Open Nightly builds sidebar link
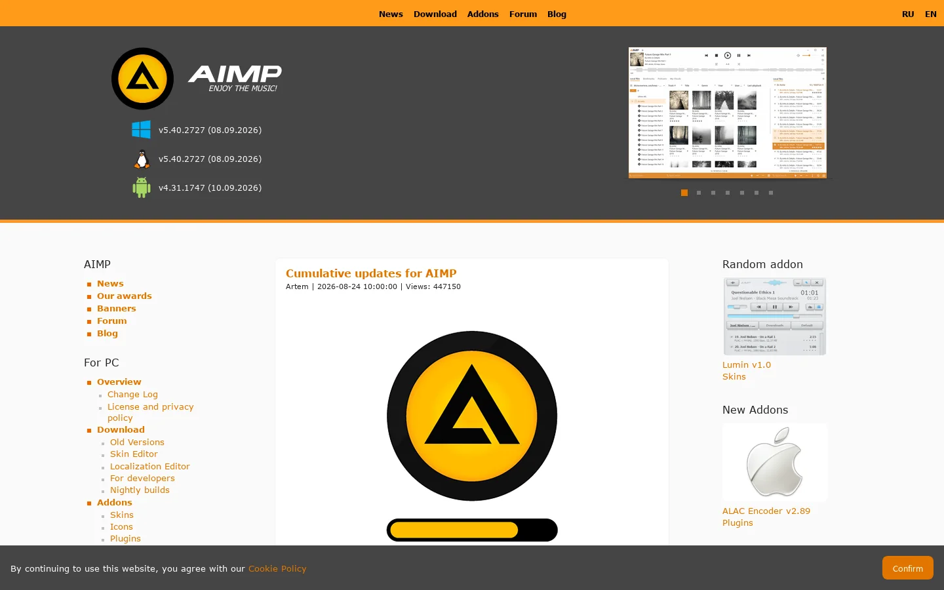Image resolution: width=944 pixels, height=590 pixels. coord(140,490)
